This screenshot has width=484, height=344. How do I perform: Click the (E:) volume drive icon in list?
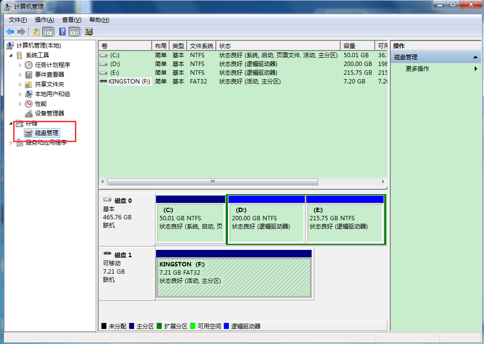pyautogui.click(x=104, y=73)
